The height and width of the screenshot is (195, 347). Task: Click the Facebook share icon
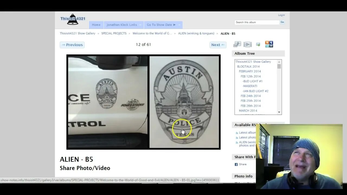point(236,164)
